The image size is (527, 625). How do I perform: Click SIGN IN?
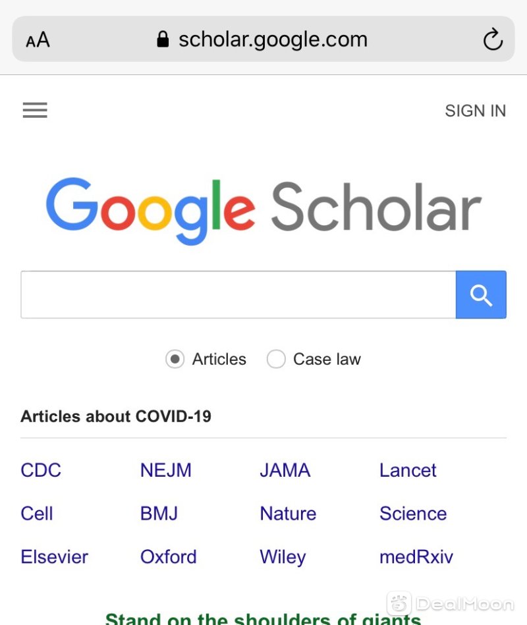coord(475,111)
